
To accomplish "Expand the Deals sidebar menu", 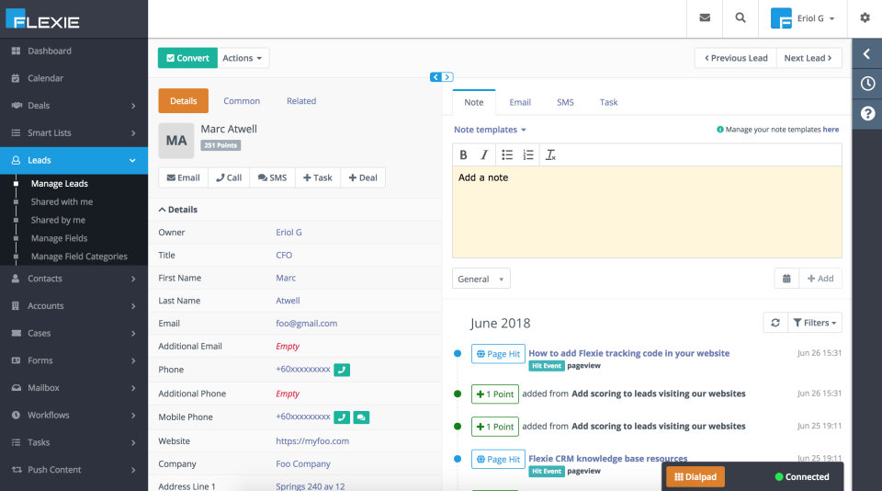I will pyautogui.click(x=73, y=106).
